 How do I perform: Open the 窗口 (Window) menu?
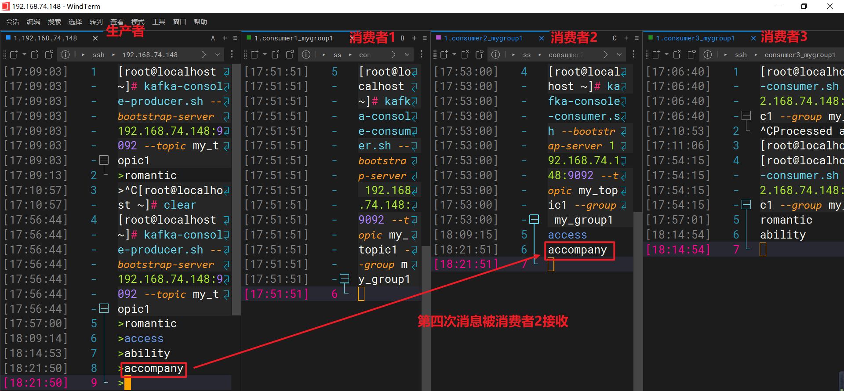[179, 22]
